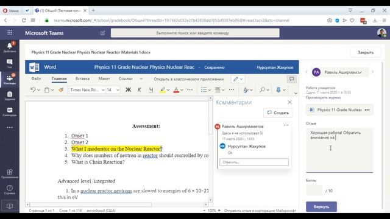This screenshot has height=219, width=390.
Task: Expand more ribbon tabs chevron
Action: (141, 78)
